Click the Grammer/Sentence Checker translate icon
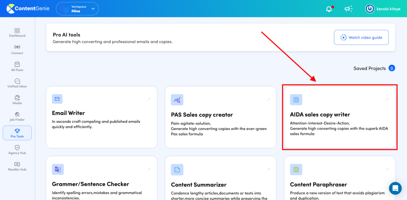 tap(58, 169)
